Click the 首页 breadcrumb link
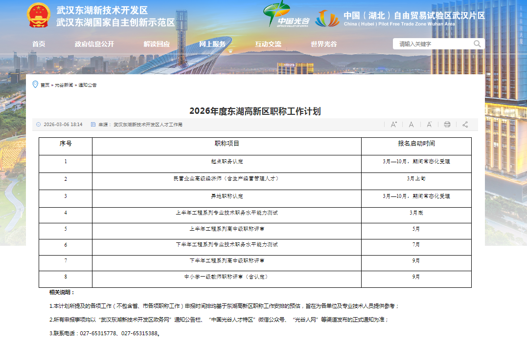 coord(46,85)
